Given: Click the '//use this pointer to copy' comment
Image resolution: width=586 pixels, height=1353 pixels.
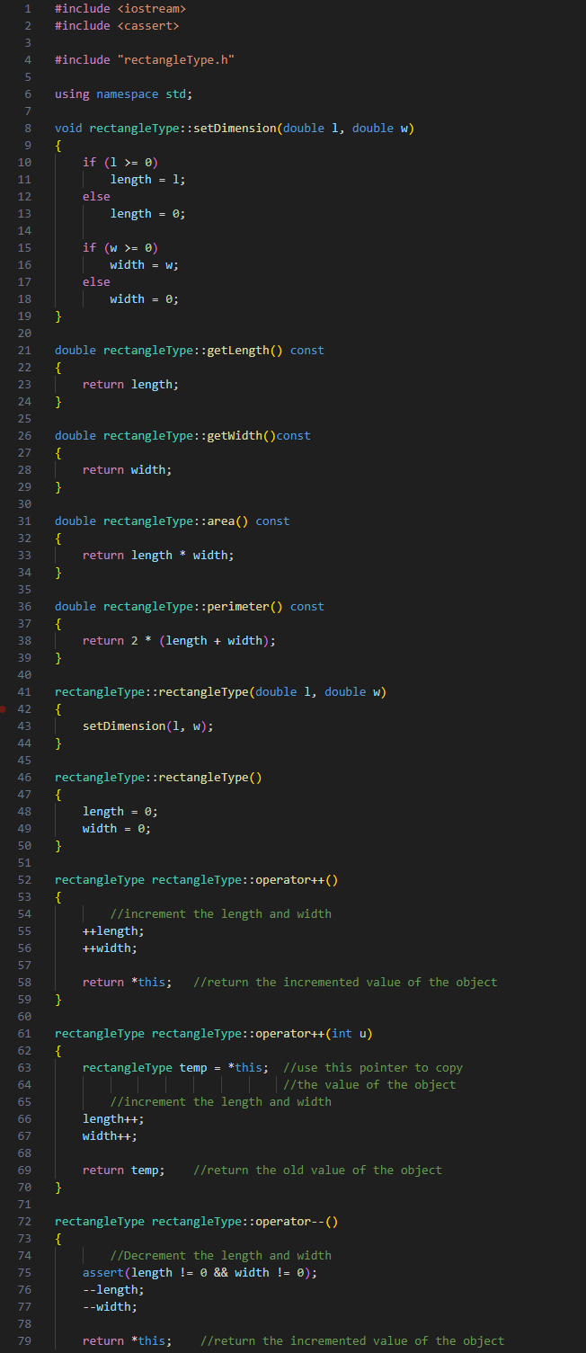Looking at the screenshot, I should 374,1067.
